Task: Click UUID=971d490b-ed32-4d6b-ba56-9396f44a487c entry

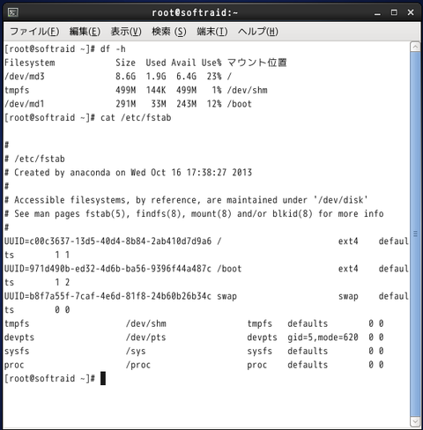Action: 108,269
